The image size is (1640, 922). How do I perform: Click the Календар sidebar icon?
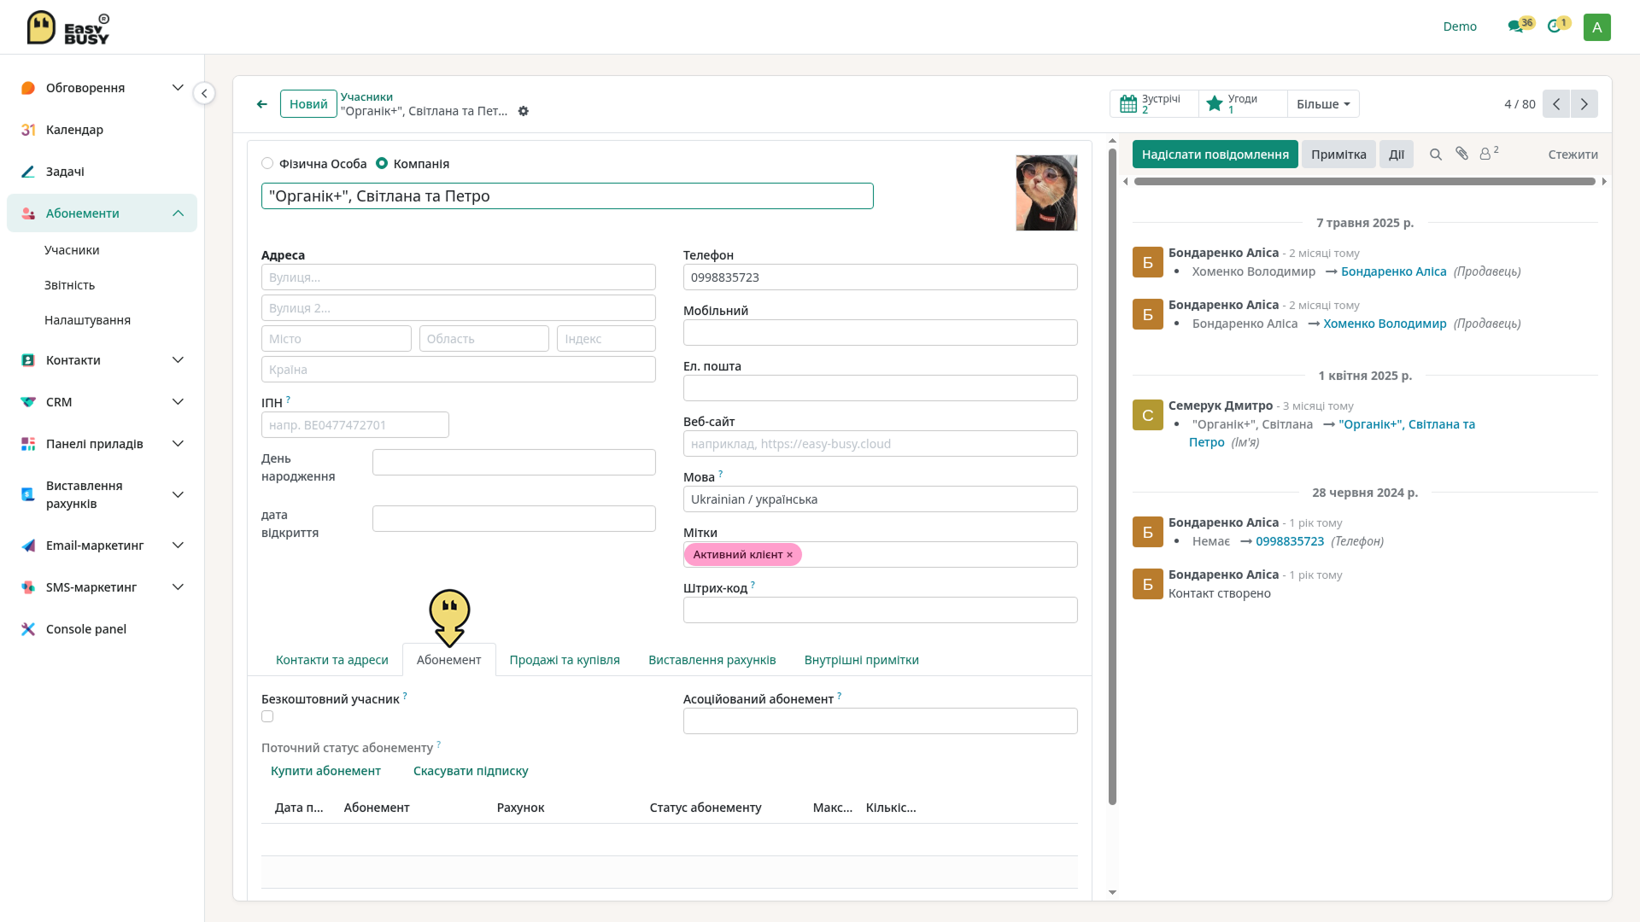click(x=28, y=130)
